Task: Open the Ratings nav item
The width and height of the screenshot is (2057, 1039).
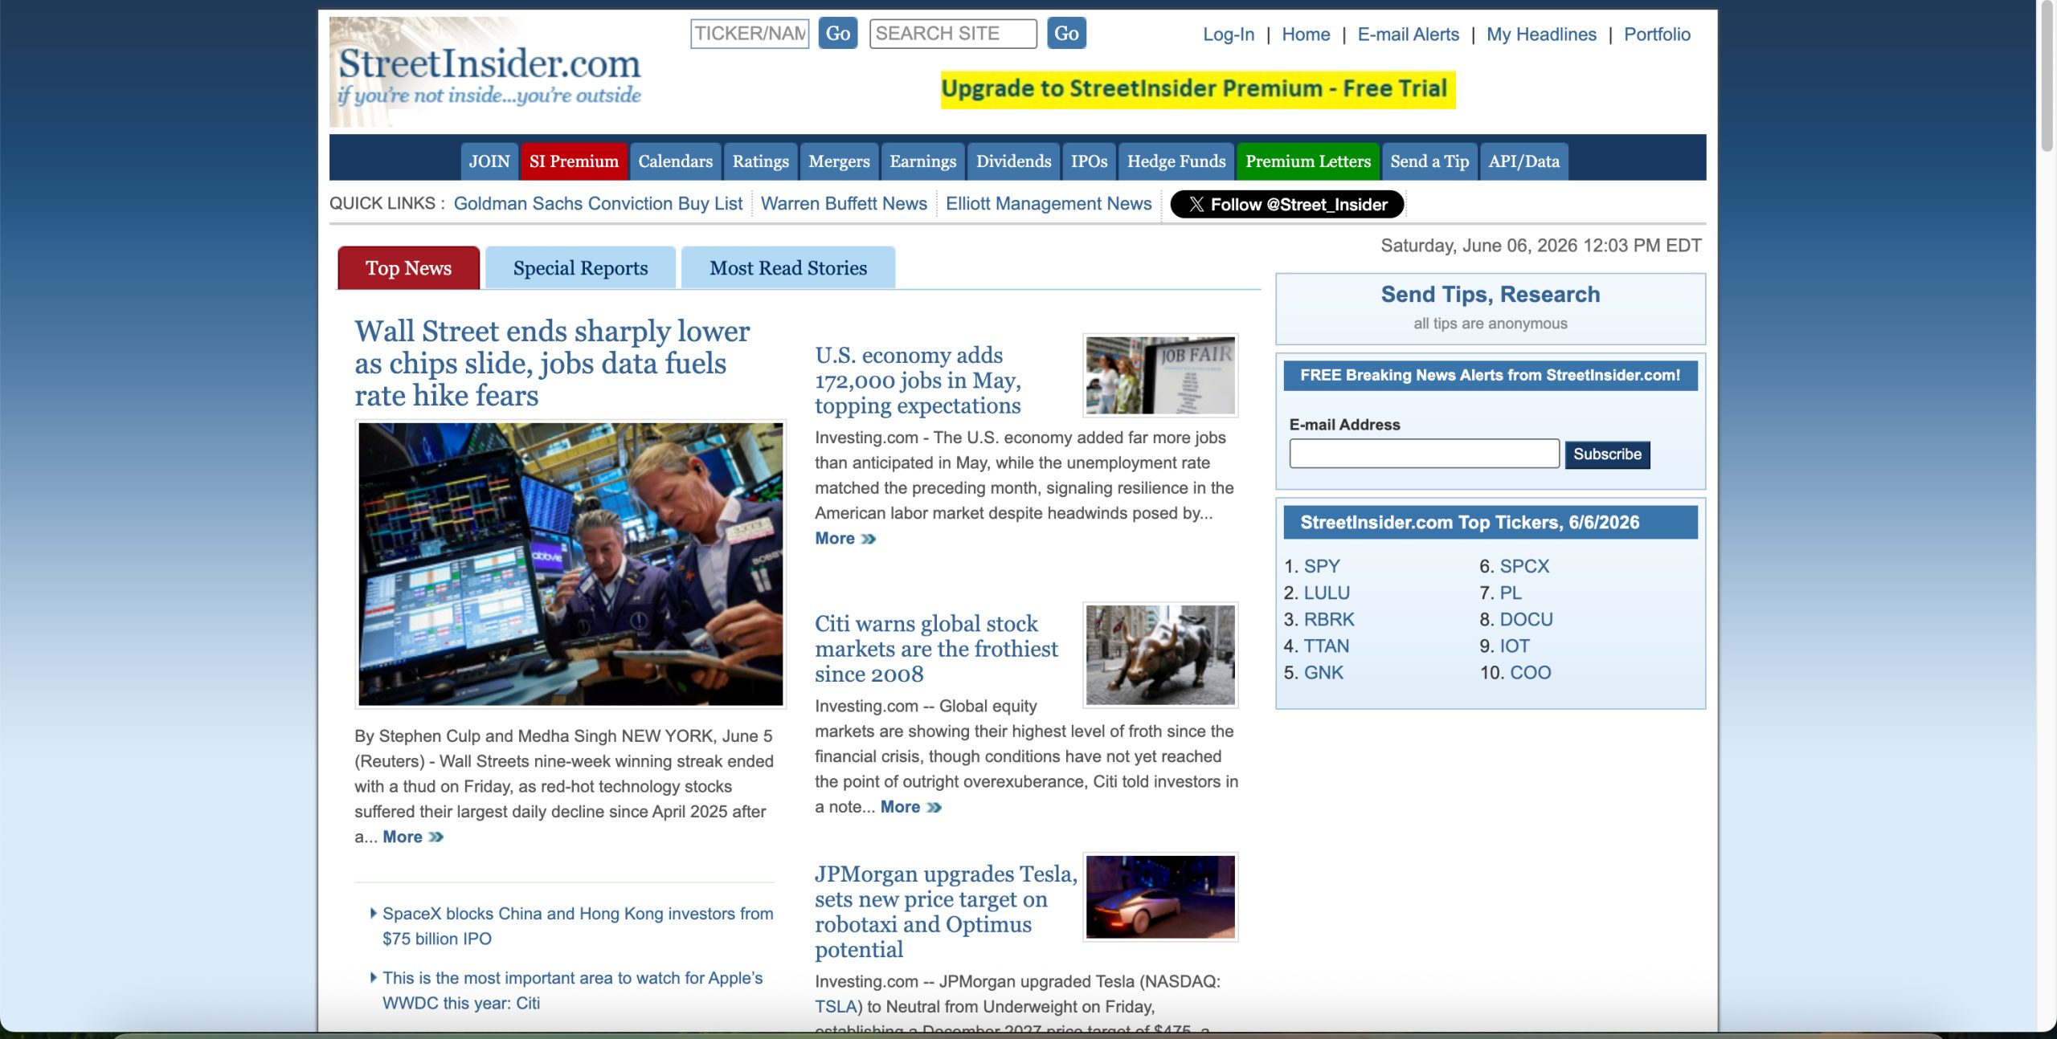Action: tap(760, 161)
